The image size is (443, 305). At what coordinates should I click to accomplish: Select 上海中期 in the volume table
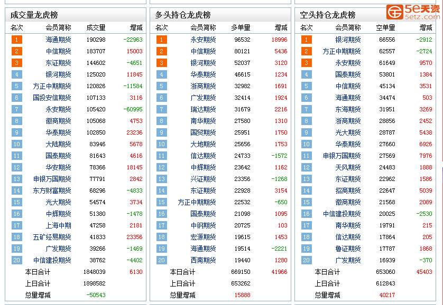[59, 225]
